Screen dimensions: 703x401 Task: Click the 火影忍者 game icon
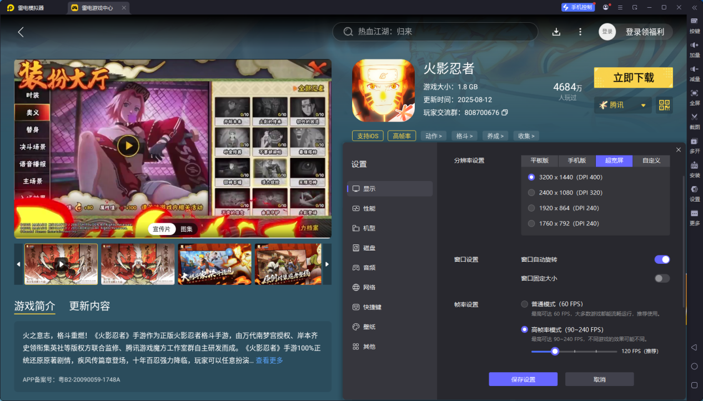click(384, 91)
